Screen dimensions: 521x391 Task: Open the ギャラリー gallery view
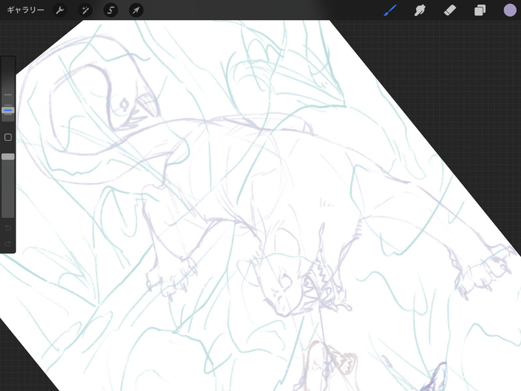point(25,10)
